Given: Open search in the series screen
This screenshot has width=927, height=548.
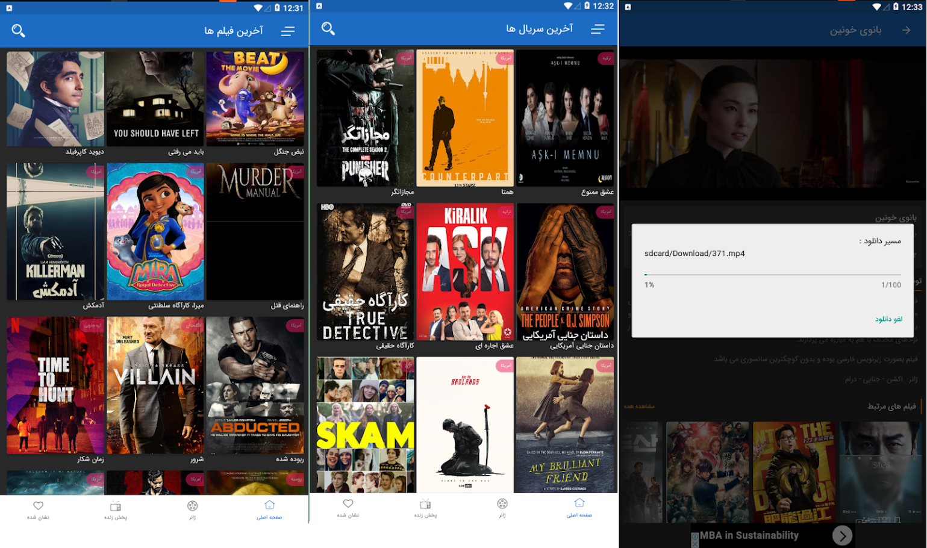Looking at the screenshot, I should click(x=328, y=28).
